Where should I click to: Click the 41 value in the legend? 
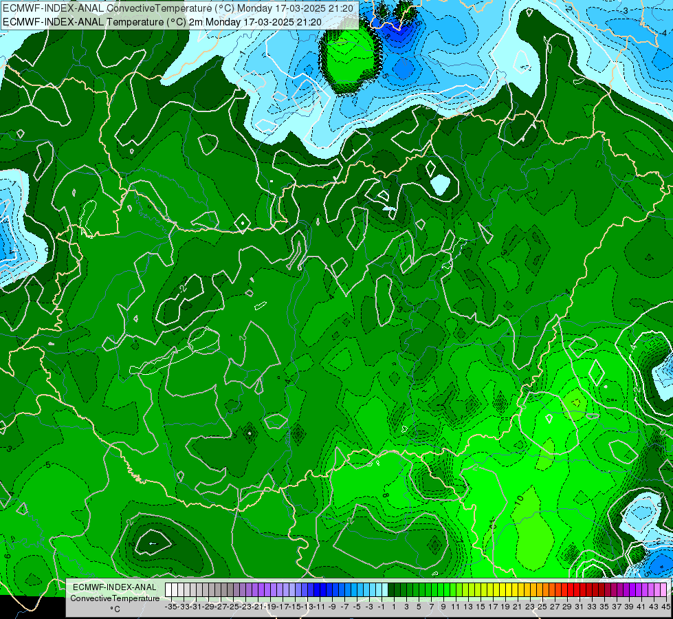point(641,607)
